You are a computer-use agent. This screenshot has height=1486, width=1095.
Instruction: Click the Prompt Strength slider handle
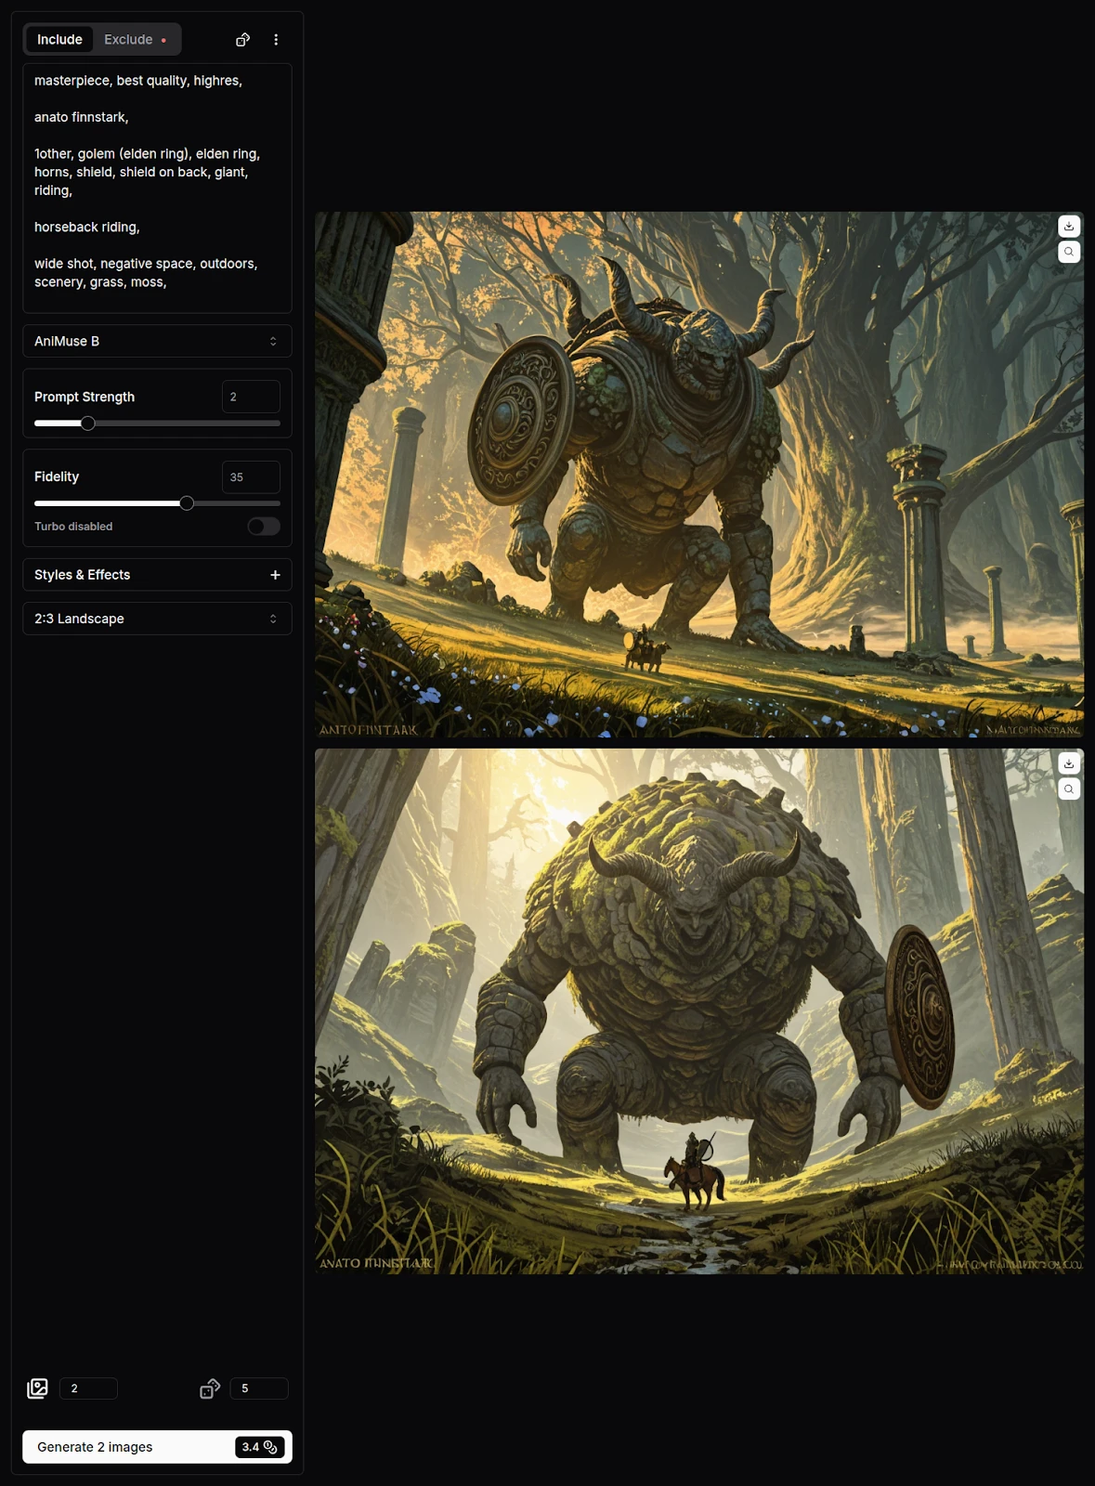pyautogui.click(x=88, y=424)
